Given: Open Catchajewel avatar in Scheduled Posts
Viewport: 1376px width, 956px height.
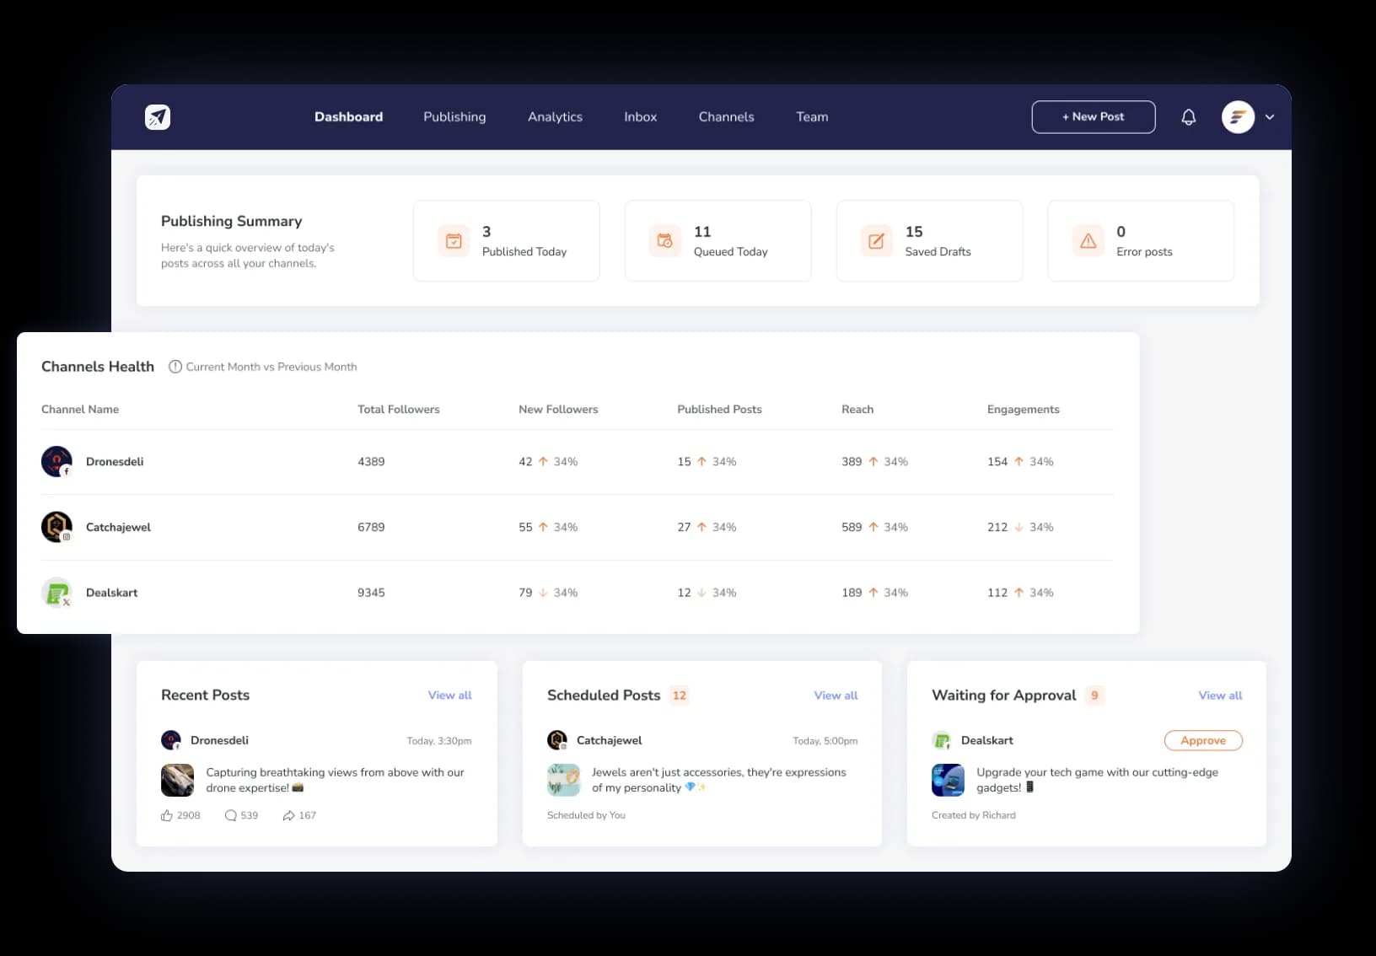Looking at the screenshot, I should 557,740.
